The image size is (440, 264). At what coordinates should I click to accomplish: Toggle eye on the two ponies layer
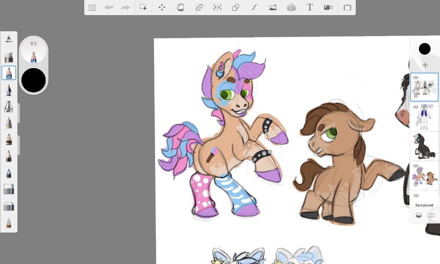click(416, 166)
